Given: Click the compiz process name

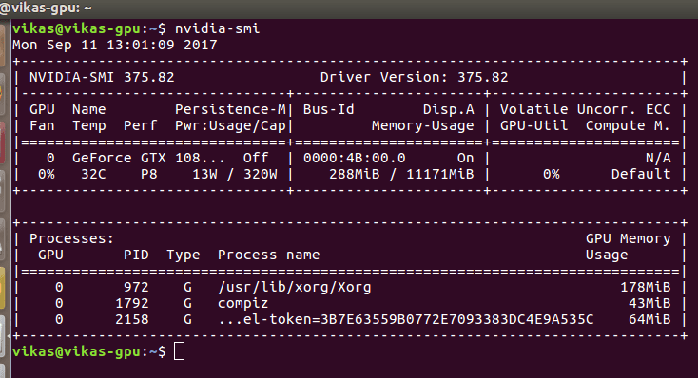Looking at the screenshot, I should (243, 304).
